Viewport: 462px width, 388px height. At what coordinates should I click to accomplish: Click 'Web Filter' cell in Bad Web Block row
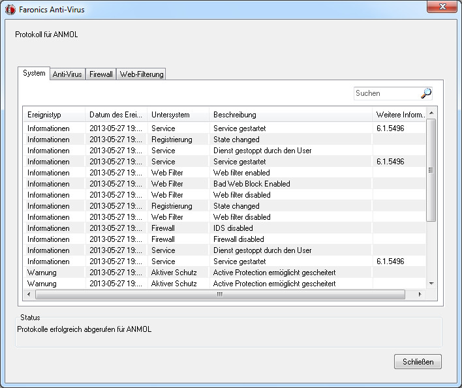[x=167, y=184]
